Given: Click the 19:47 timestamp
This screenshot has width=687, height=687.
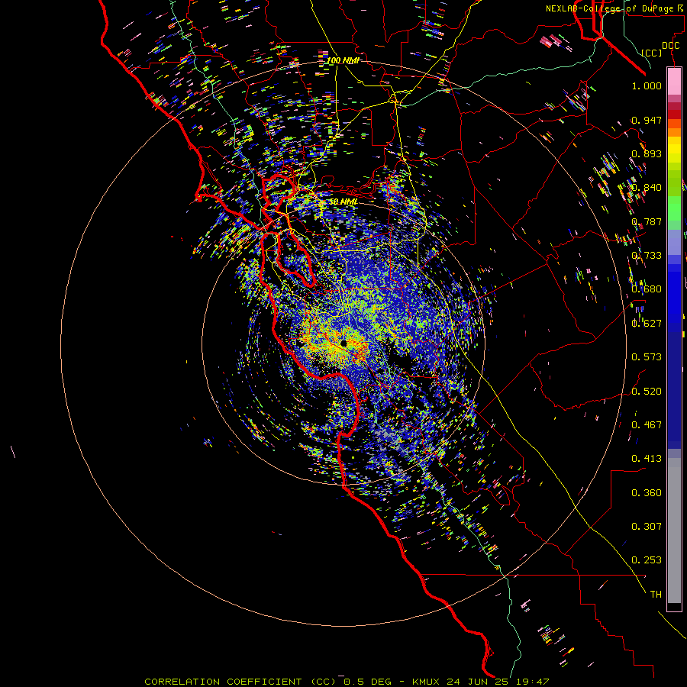Looking at the screenshot, I should [531, 682].
